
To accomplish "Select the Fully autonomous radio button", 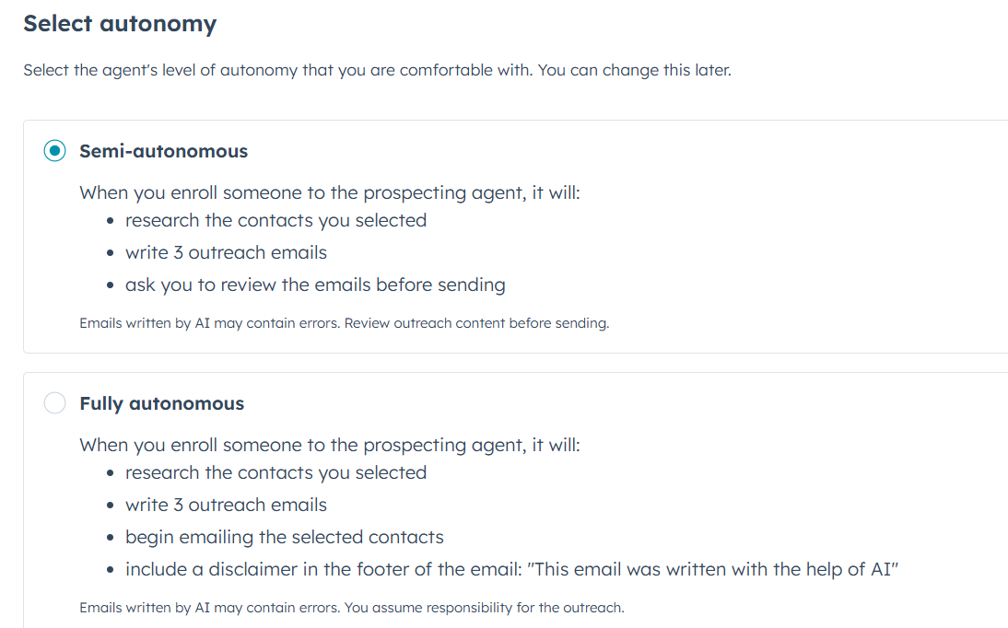I will click(x=54, y=402).
